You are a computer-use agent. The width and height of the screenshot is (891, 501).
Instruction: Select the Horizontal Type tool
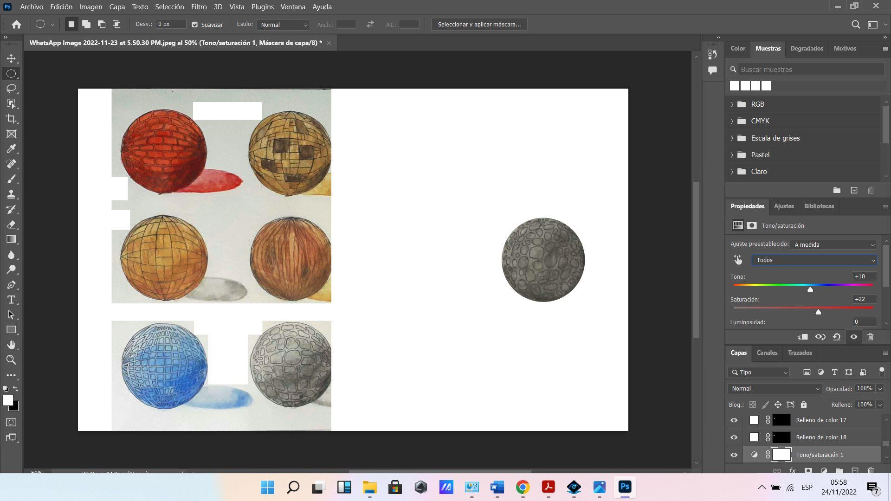(11, 300)
